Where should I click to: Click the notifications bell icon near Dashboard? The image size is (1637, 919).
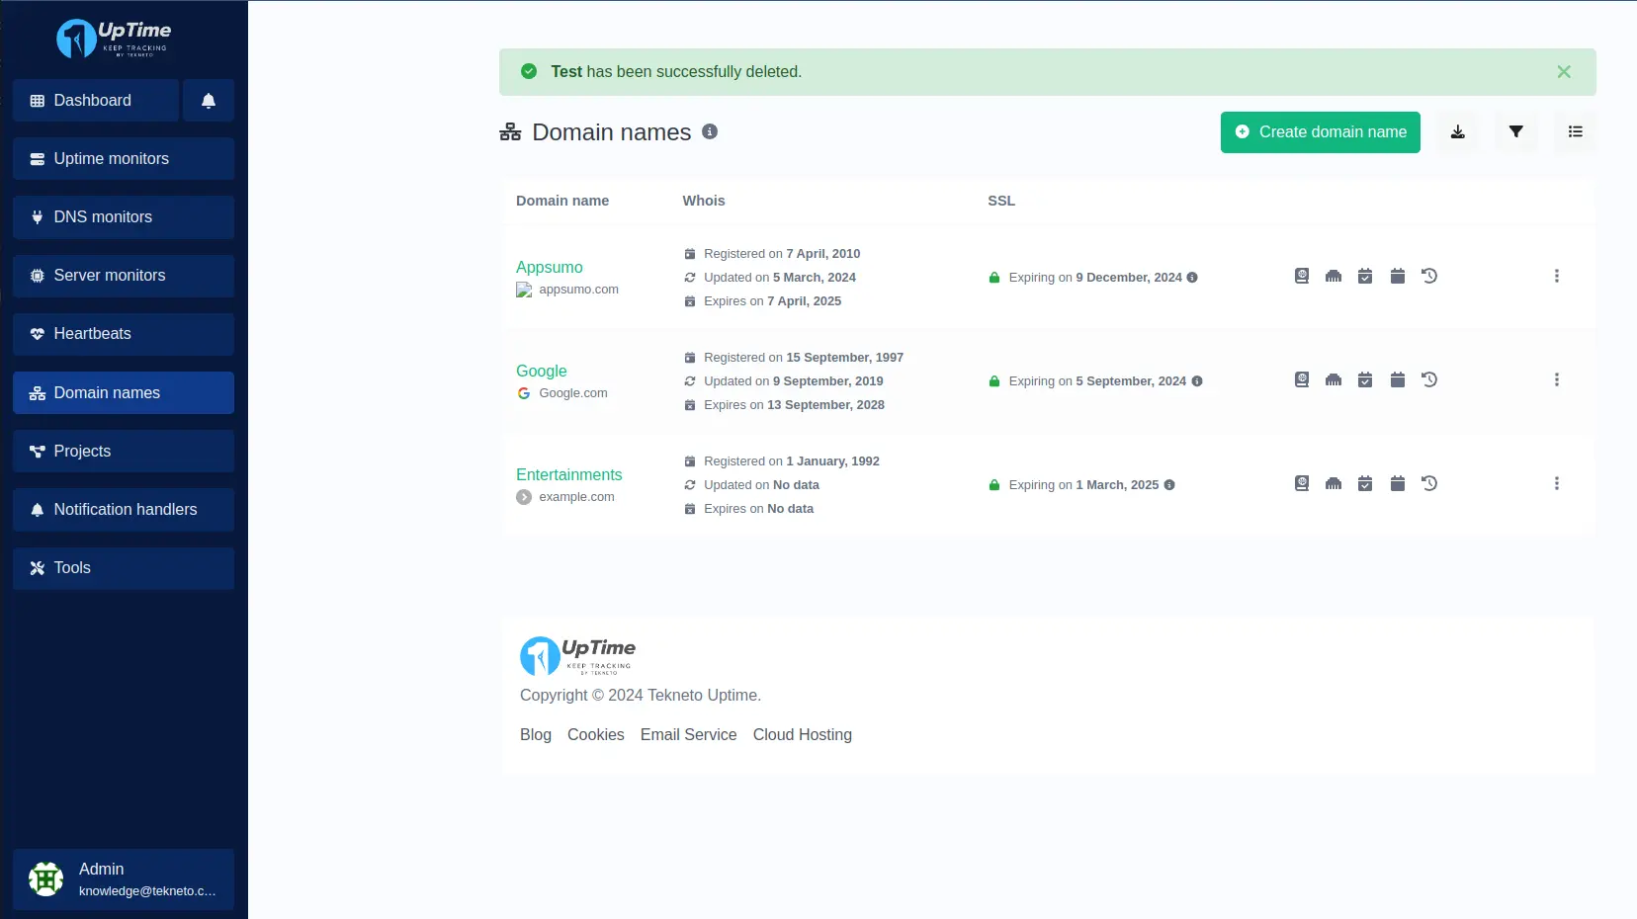tap(208, 100)
